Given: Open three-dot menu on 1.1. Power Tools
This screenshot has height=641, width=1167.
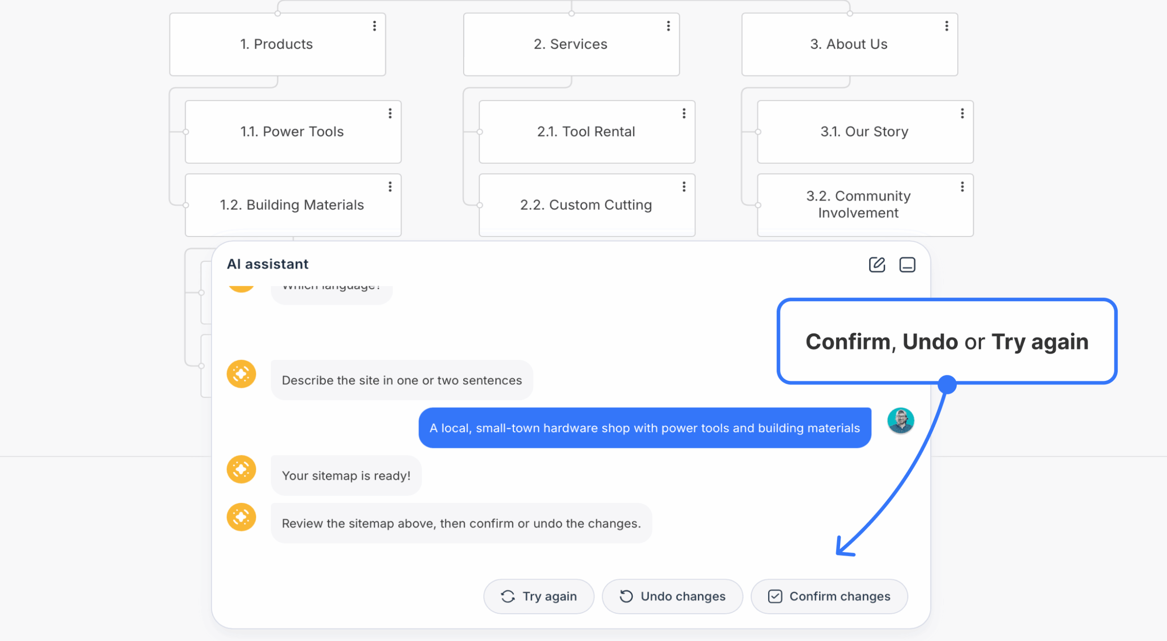Looking at the screenshot, I should [390, 113].
